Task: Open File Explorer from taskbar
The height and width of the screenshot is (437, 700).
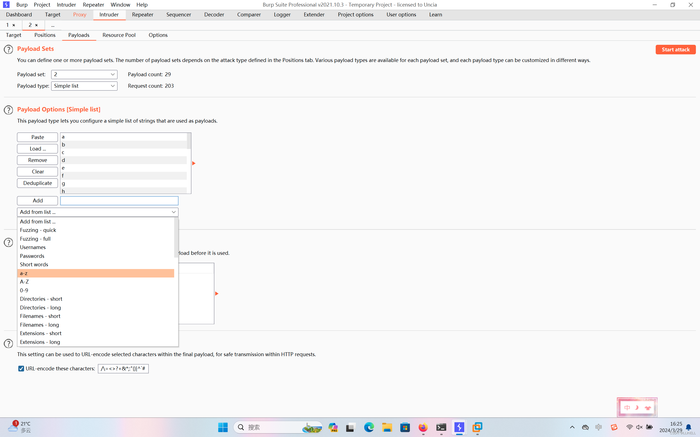Action: click(x=387, y=427)
